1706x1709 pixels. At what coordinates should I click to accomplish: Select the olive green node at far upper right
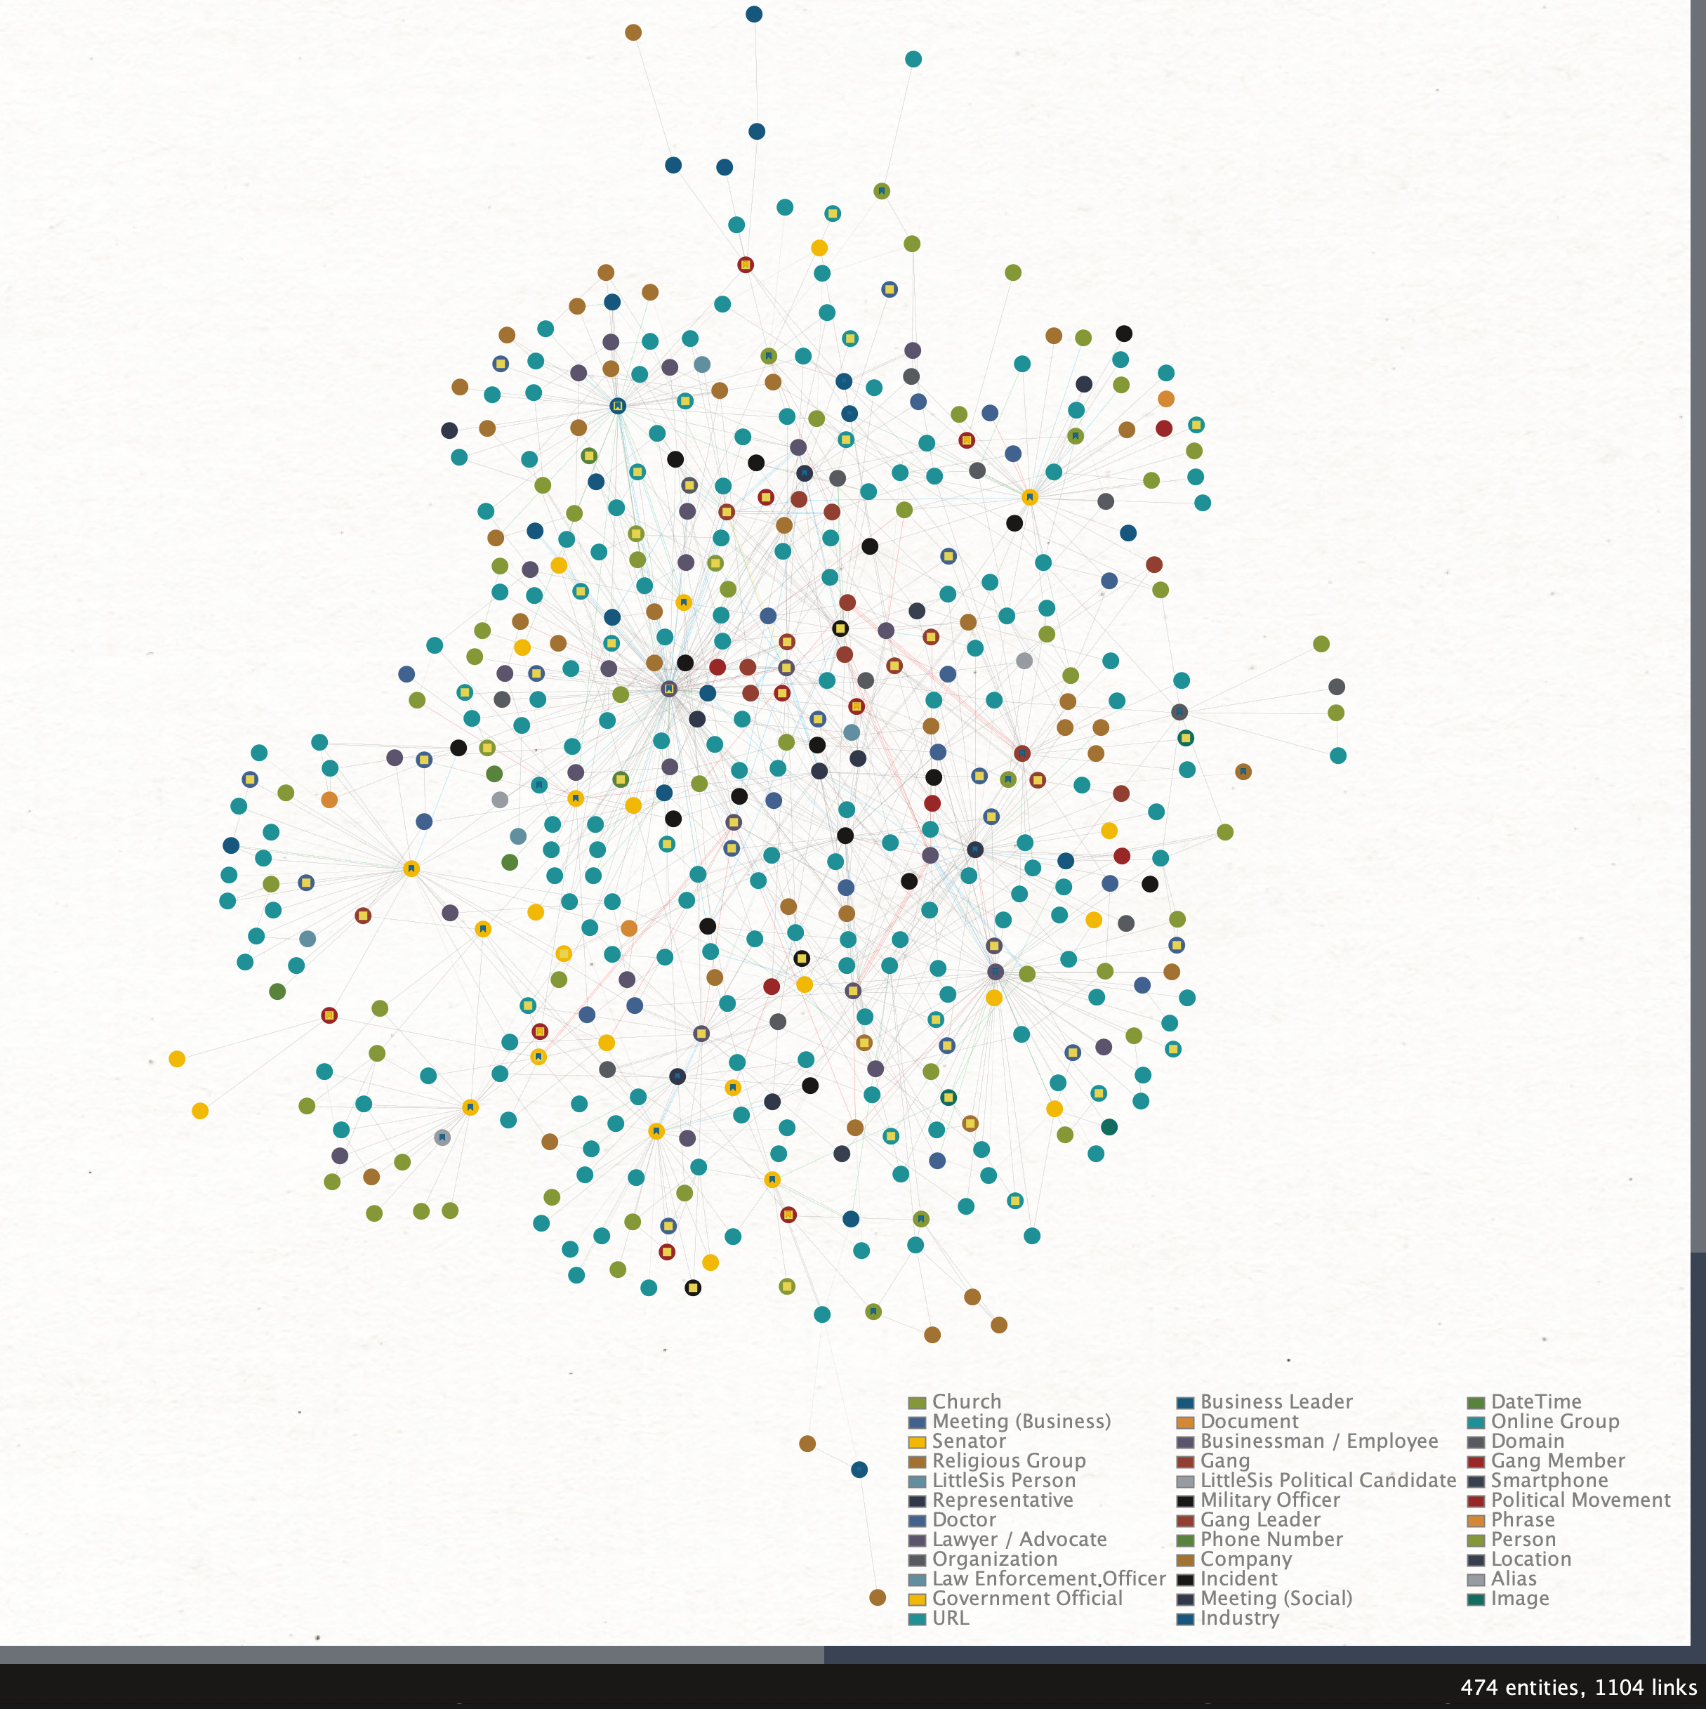coord(1321,644)
